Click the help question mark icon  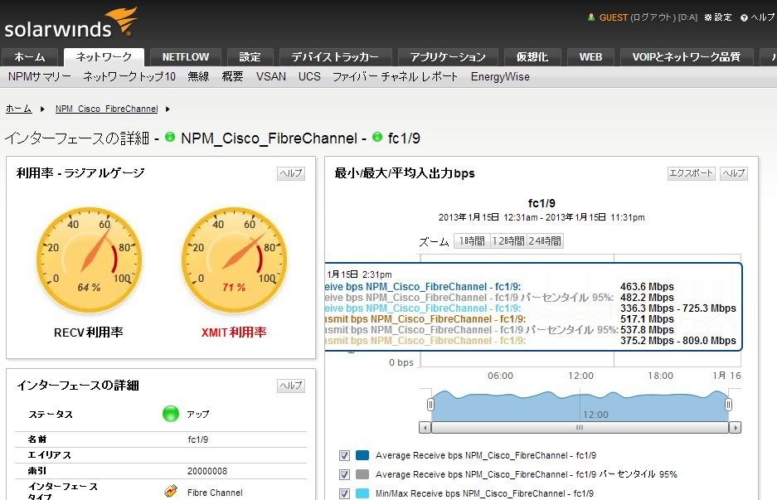point(744,18)
